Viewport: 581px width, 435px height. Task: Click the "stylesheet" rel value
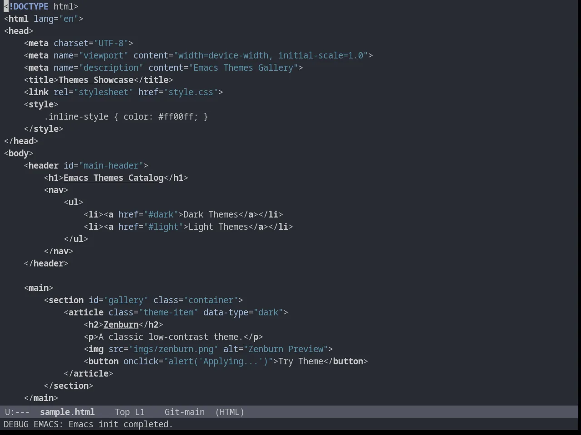[103, 92]
